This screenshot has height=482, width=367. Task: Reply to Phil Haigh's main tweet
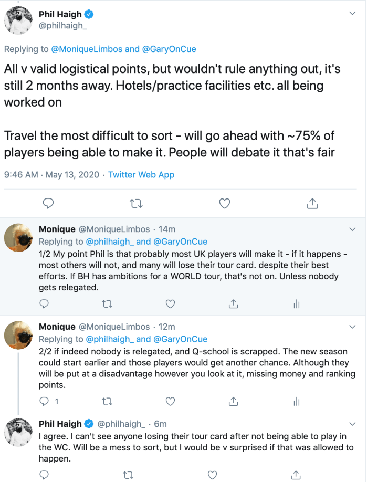coord(48,203)
